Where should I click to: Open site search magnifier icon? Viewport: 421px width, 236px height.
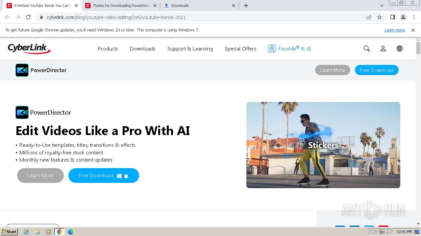coord(367,49)
